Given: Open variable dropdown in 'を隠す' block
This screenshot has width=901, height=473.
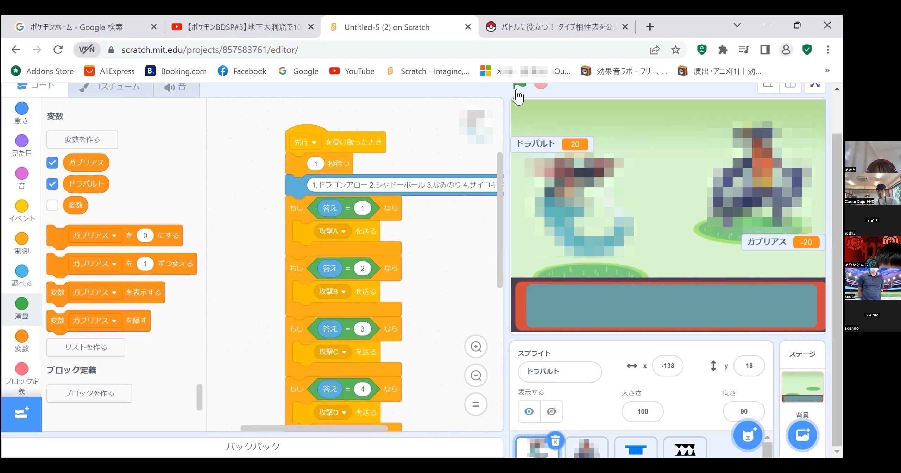Looking at the screenshot, I should pyautogui.click(x=95, y=321).
